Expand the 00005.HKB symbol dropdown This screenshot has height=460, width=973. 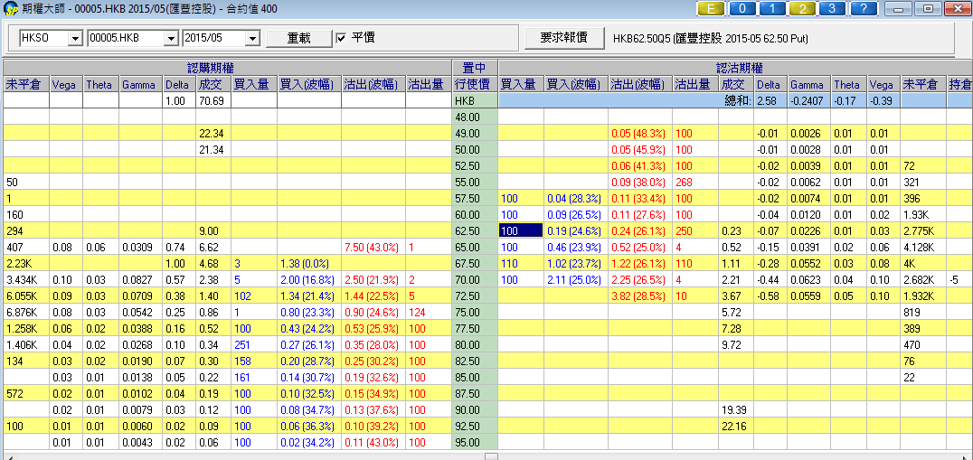170,39
